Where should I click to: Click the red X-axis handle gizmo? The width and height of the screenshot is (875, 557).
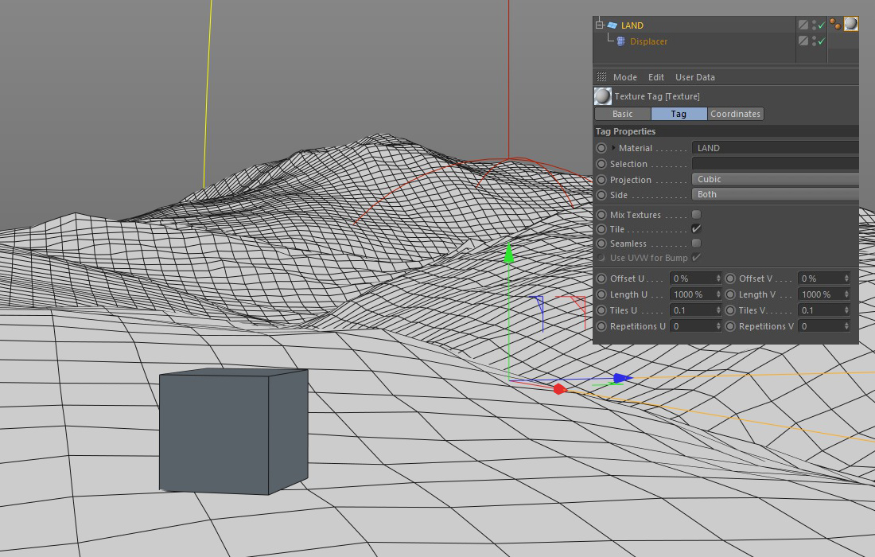click(559, 389)
